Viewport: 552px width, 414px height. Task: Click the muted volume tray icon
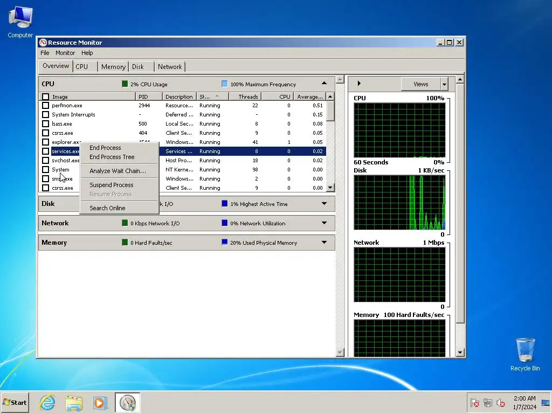click(x=501, y=402)
